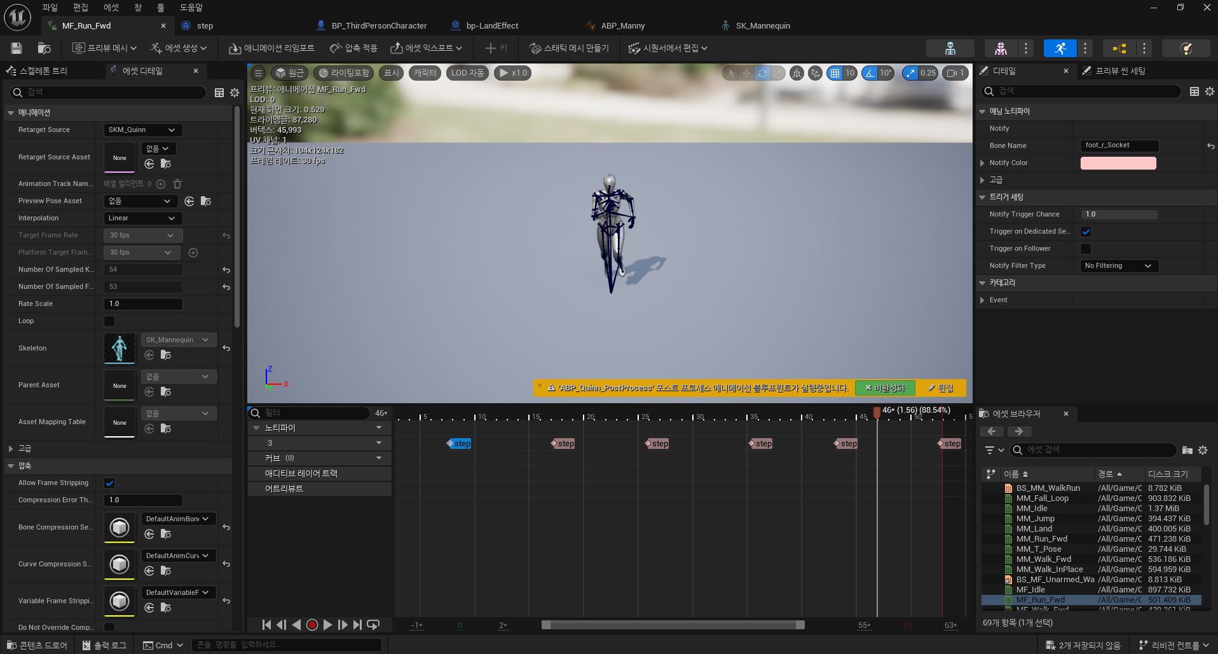1218x654 pixels.
Task: Toggle animation looping playback
Action: (373, 625)
